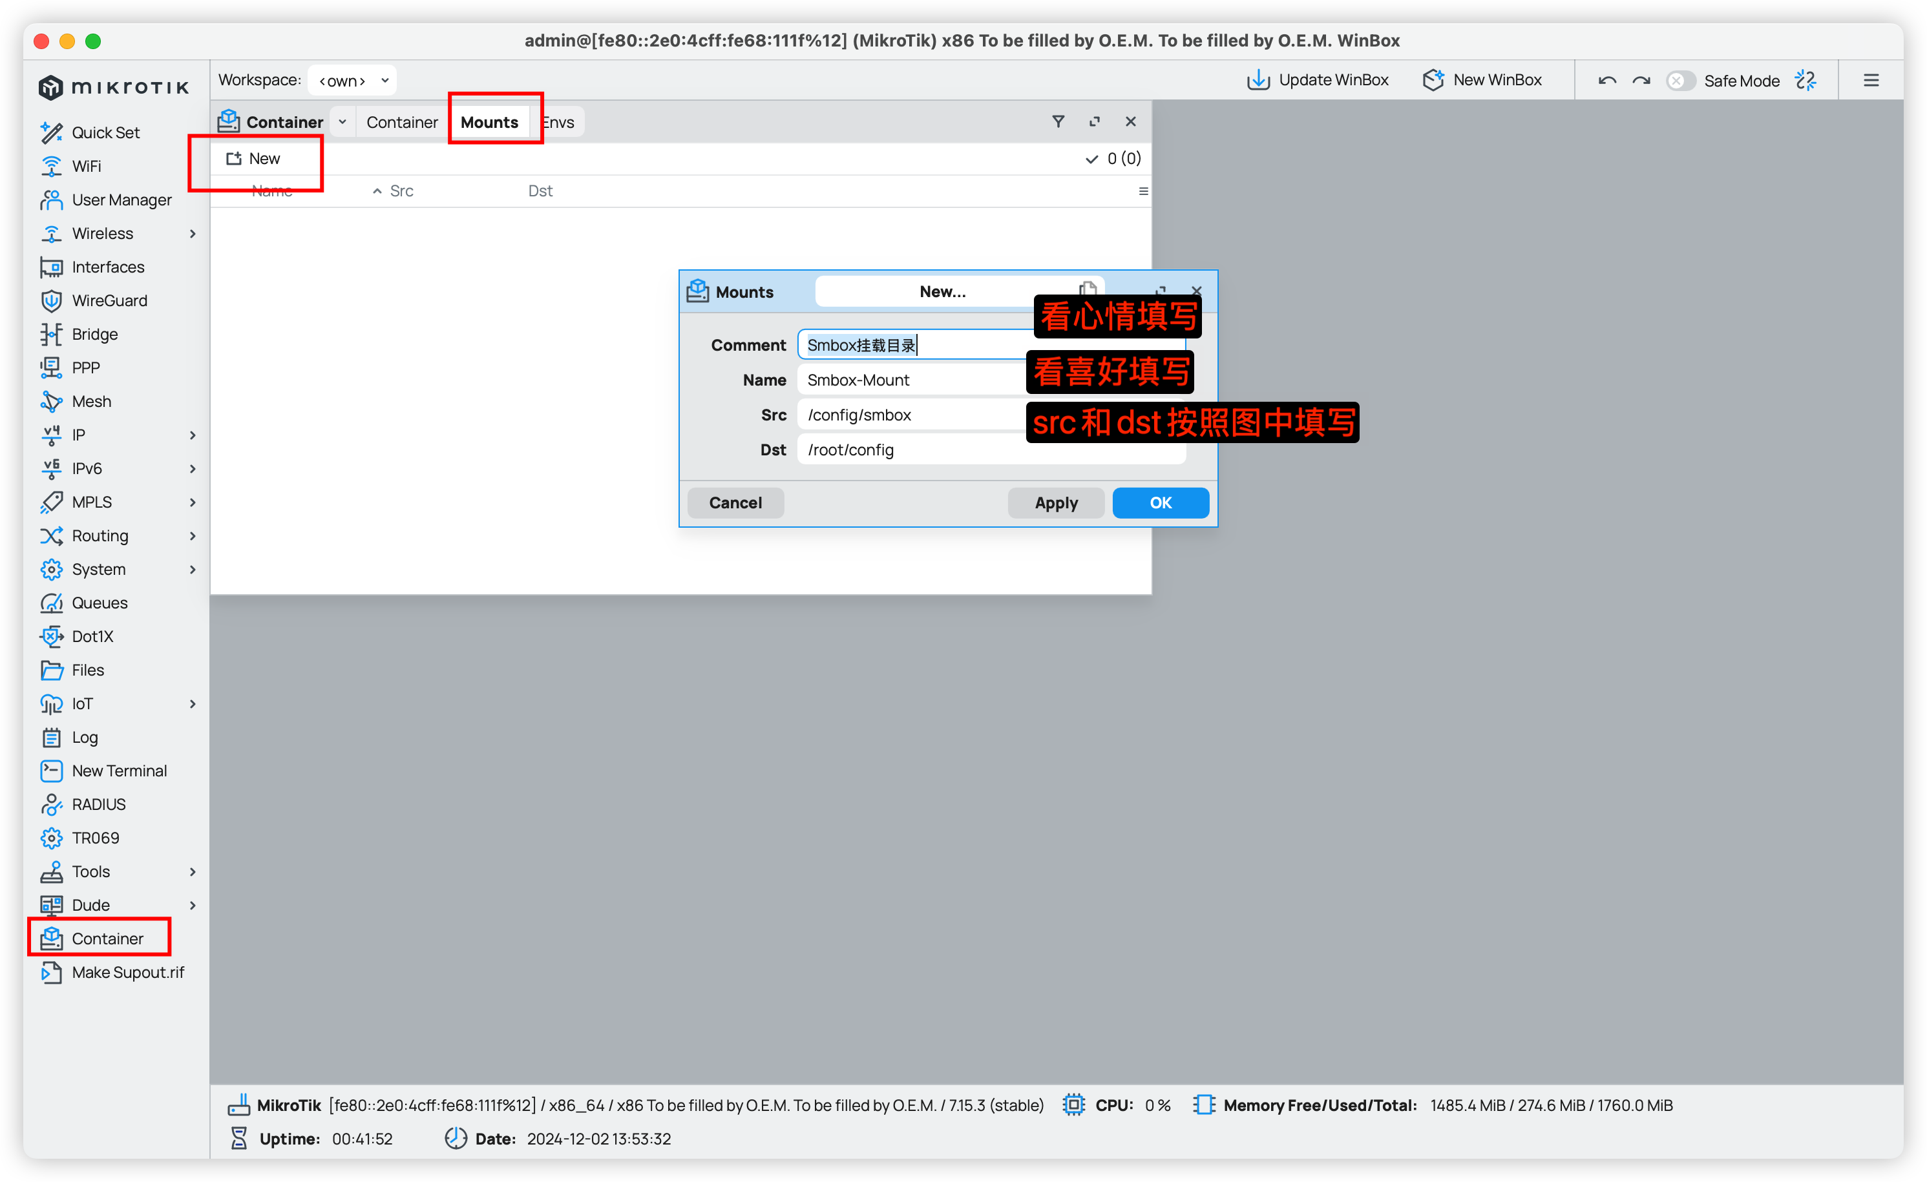
Task: Expand the Wireless submenu
Action: (x=193, y=234)
